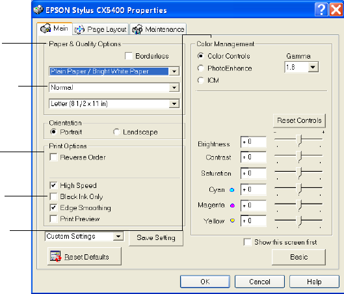Screen dimensions: 344x294
Task: Switch to the Page Layout tab
Action: coord(101,29)
